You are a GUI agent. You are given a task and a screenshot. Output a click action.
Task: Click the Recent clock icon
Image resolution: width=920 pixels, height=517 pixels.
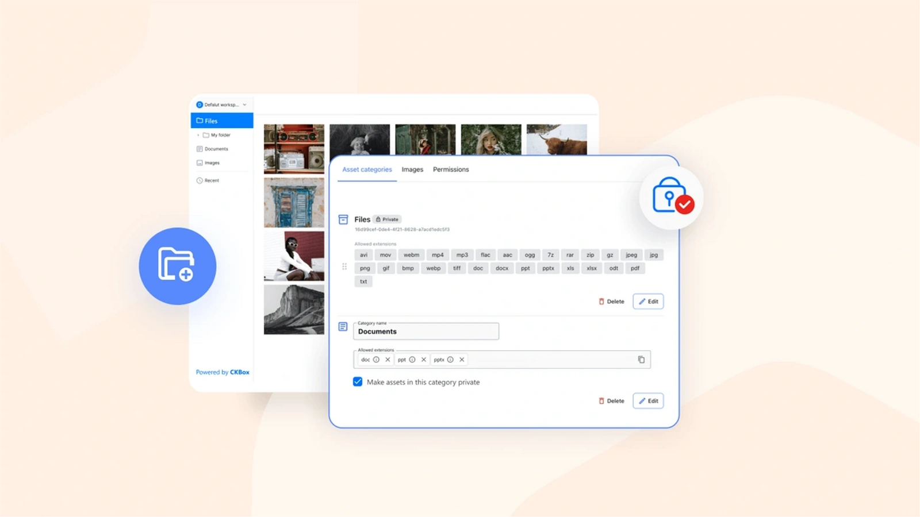(200, 180)
